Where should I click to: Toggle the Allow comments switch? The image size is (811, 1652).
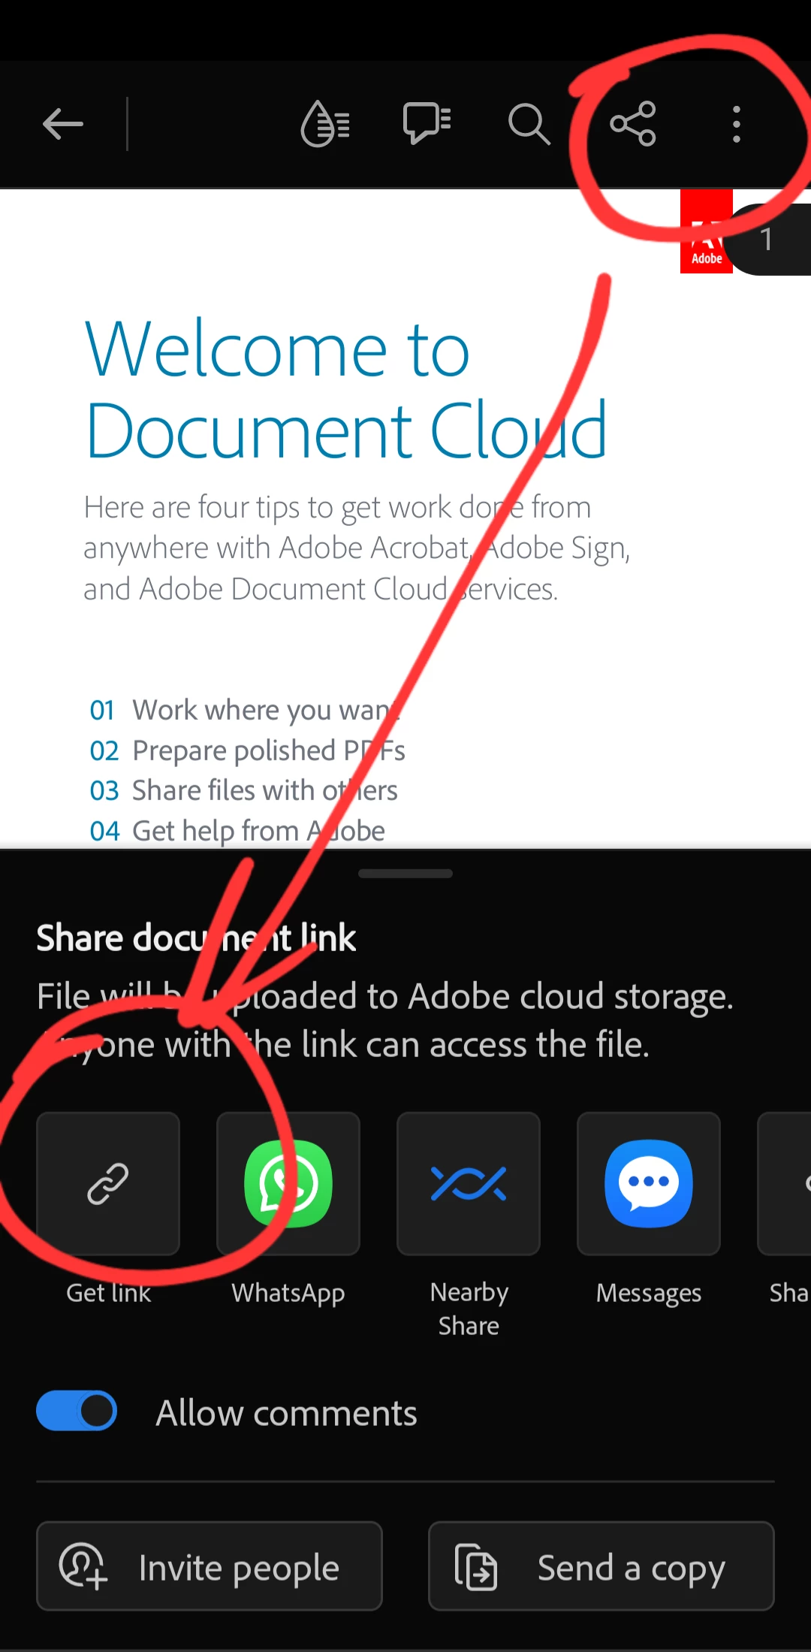coord(77,1411)
